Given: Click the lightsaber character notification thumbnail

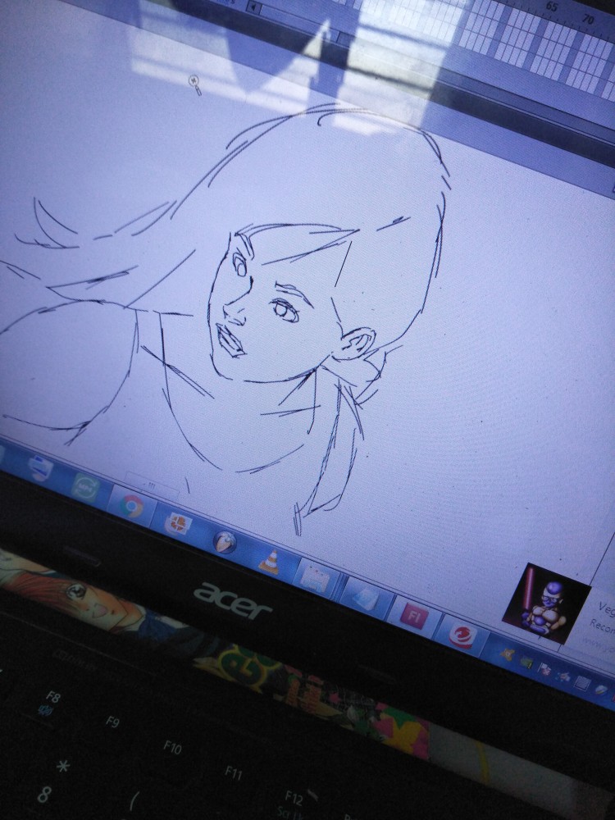Looking at the screenshot, I should coord(545,603).
